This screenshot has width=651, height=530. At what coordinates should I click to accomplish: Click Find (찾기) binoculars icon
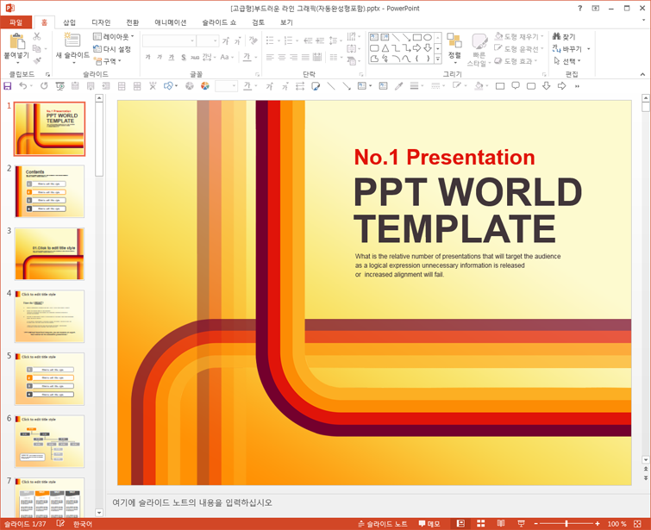pyautogui.click(x=557, y=36)
